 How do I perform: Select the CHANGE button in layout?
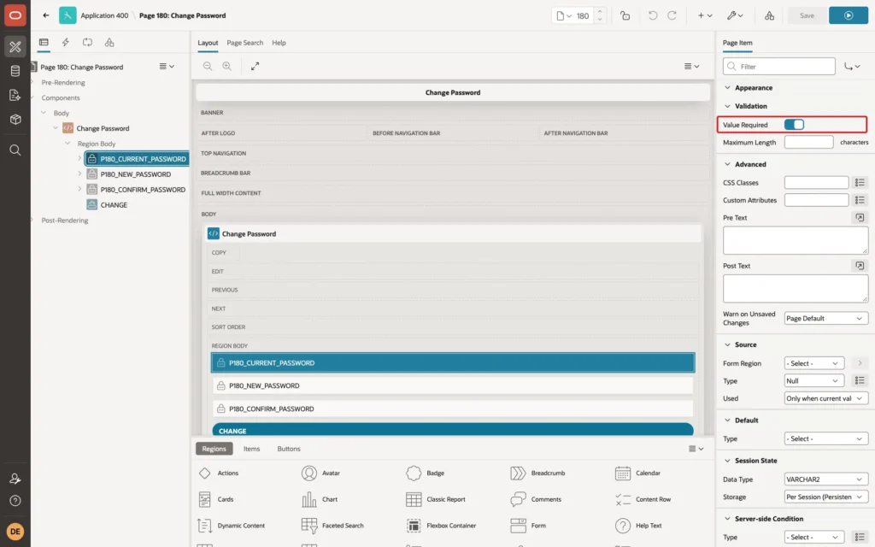pyautogui.click(x=453, y=430)
